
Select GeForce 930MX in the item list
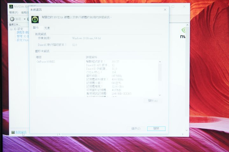pyautogui.click(x=45, y=62)
